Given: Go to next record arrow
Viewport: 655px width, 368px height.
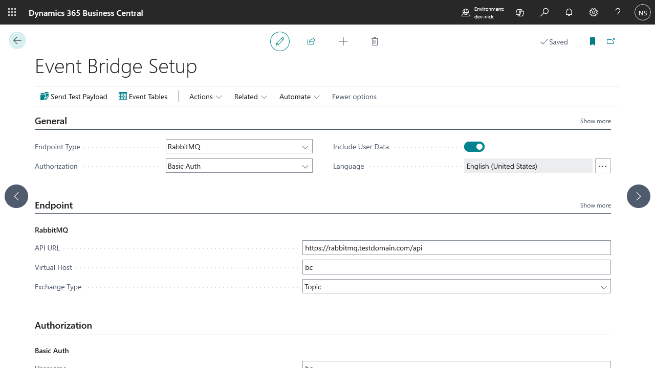Looking at the screenshot, I should click(x=639, y=196).
